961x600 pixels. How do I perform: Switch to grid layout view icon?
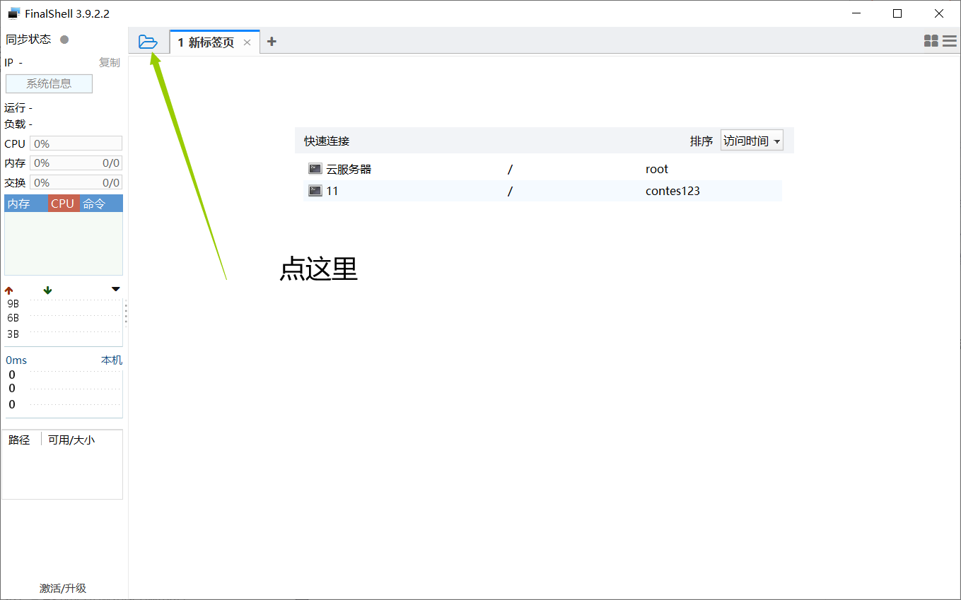(931, 42)
